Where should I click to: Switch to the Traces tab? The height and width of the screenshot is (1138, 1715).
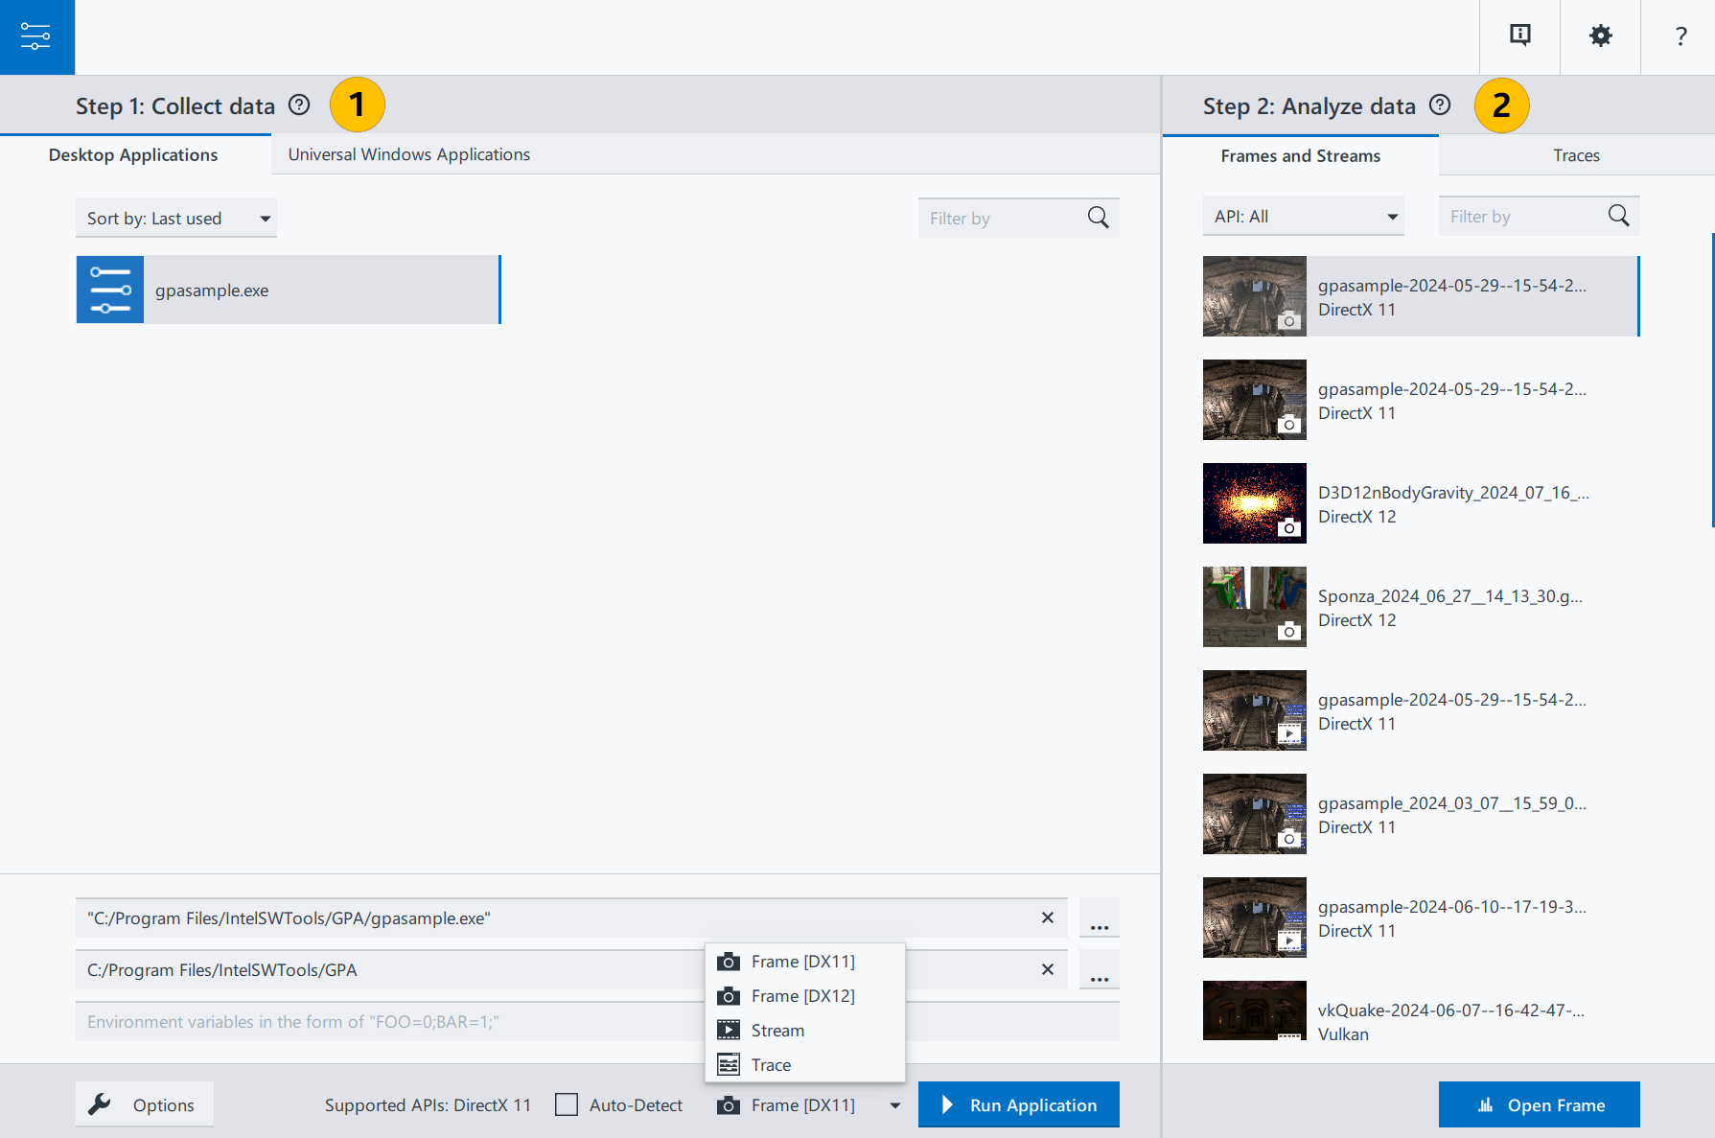[1576, 155]
